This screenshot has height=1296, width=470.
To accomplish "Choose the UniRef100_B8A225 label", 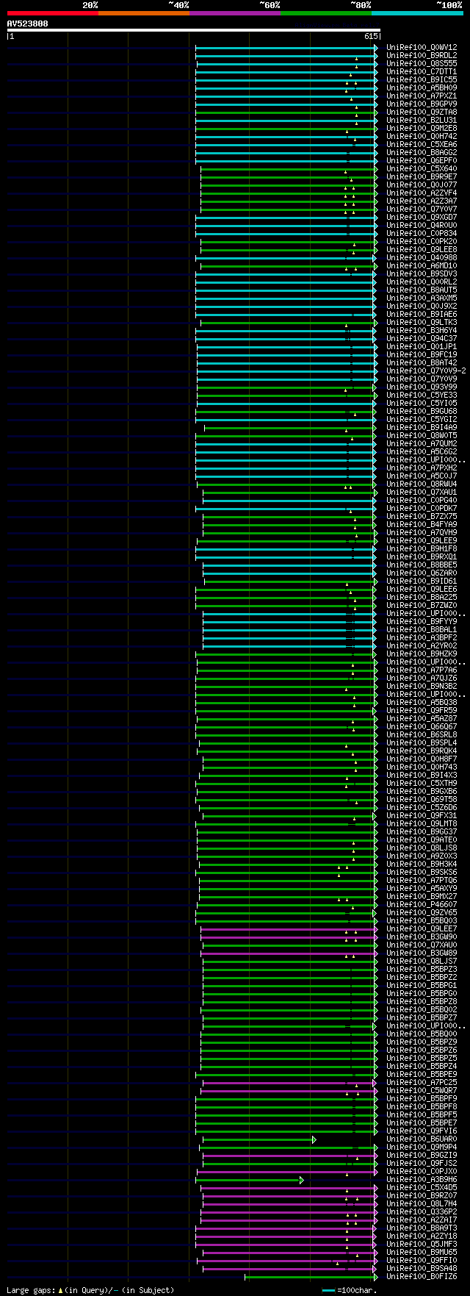I will pos(422,598).
